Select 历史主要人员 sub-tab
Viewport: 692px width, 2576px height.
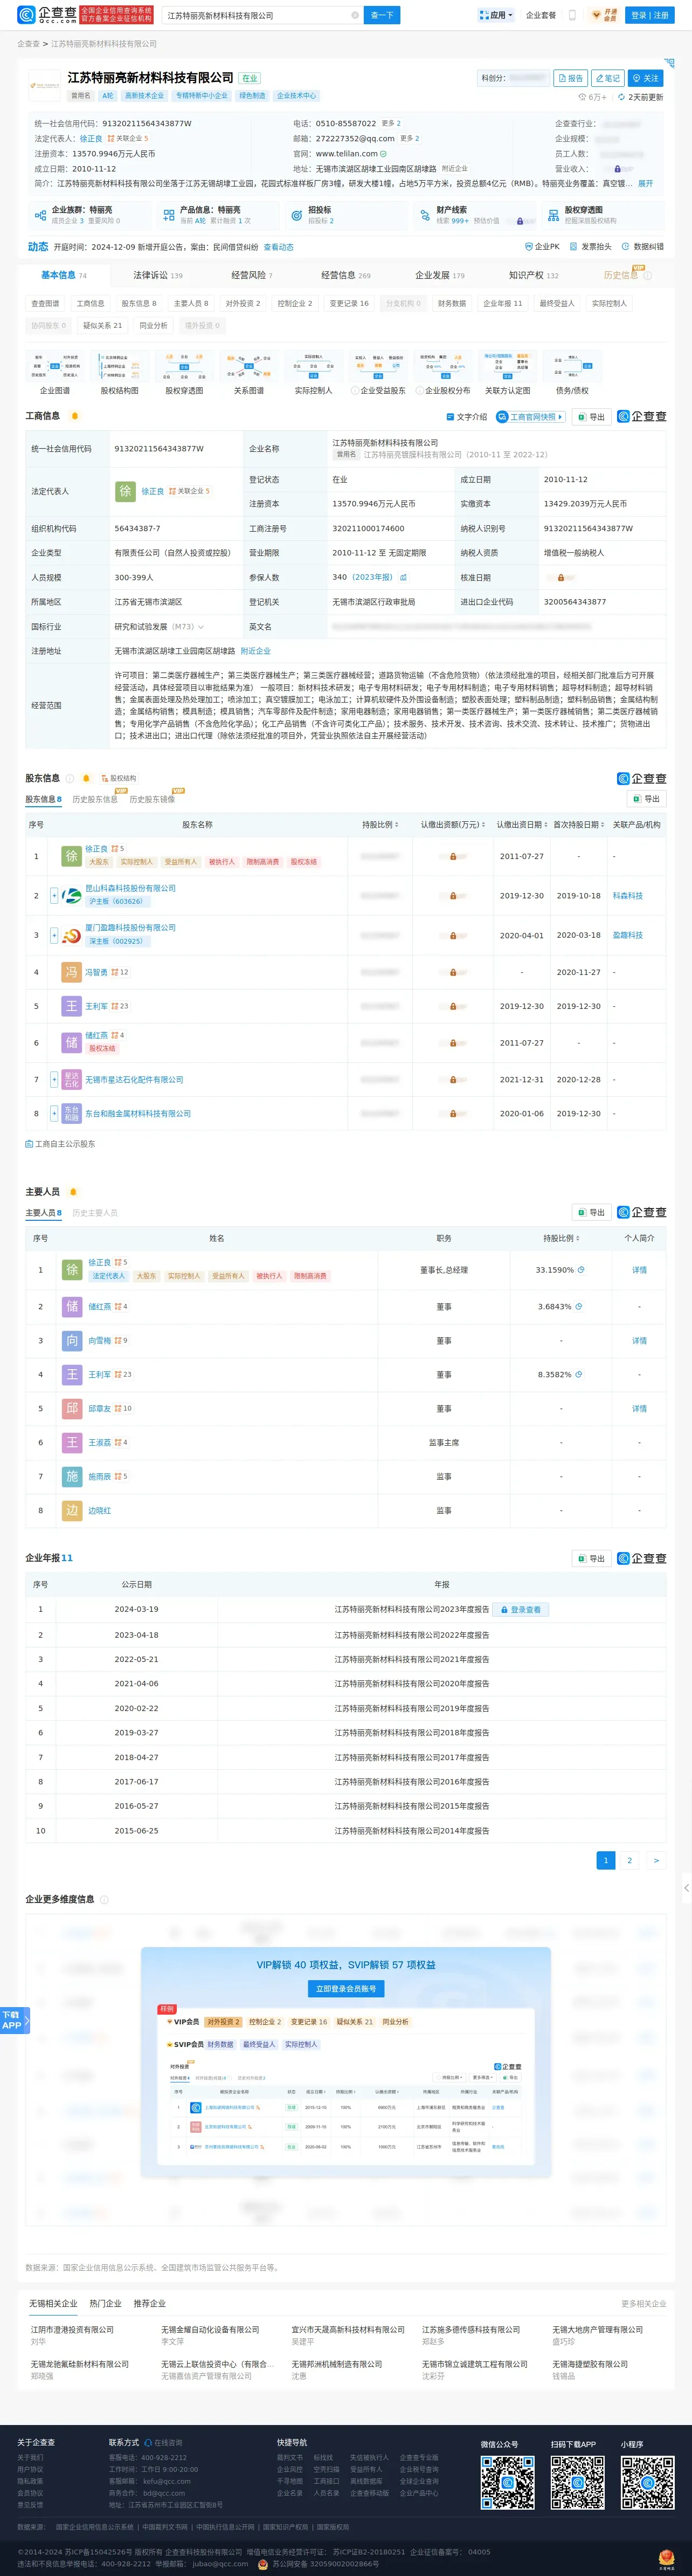click(x=95, y=1213)
